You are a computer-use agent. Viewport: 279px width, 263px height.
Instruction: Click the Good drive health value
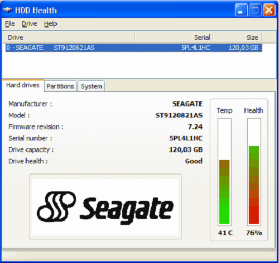[x=194, y=161]
